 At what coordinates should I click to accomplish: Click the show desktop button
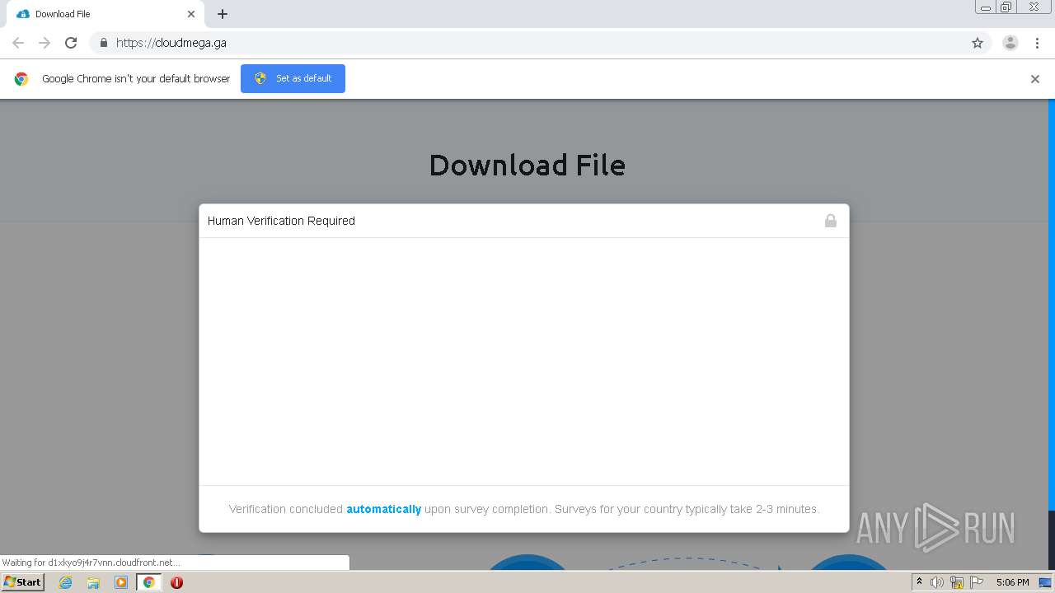[x=1046, y=582]
